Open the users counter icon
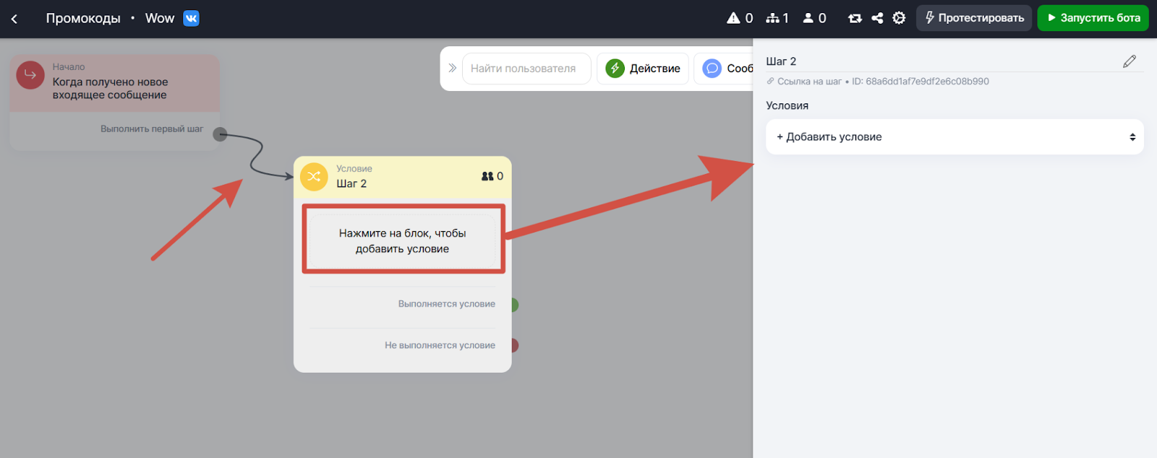This screenshot has height=458, width=1157. (x=808, y=18)
